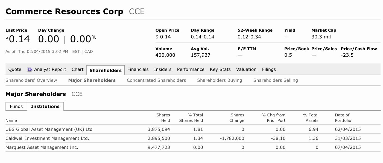The width and height of the screenshot is (383, 163).
Task: Switch to the Performance tab
Action: (x=191, y=69)
